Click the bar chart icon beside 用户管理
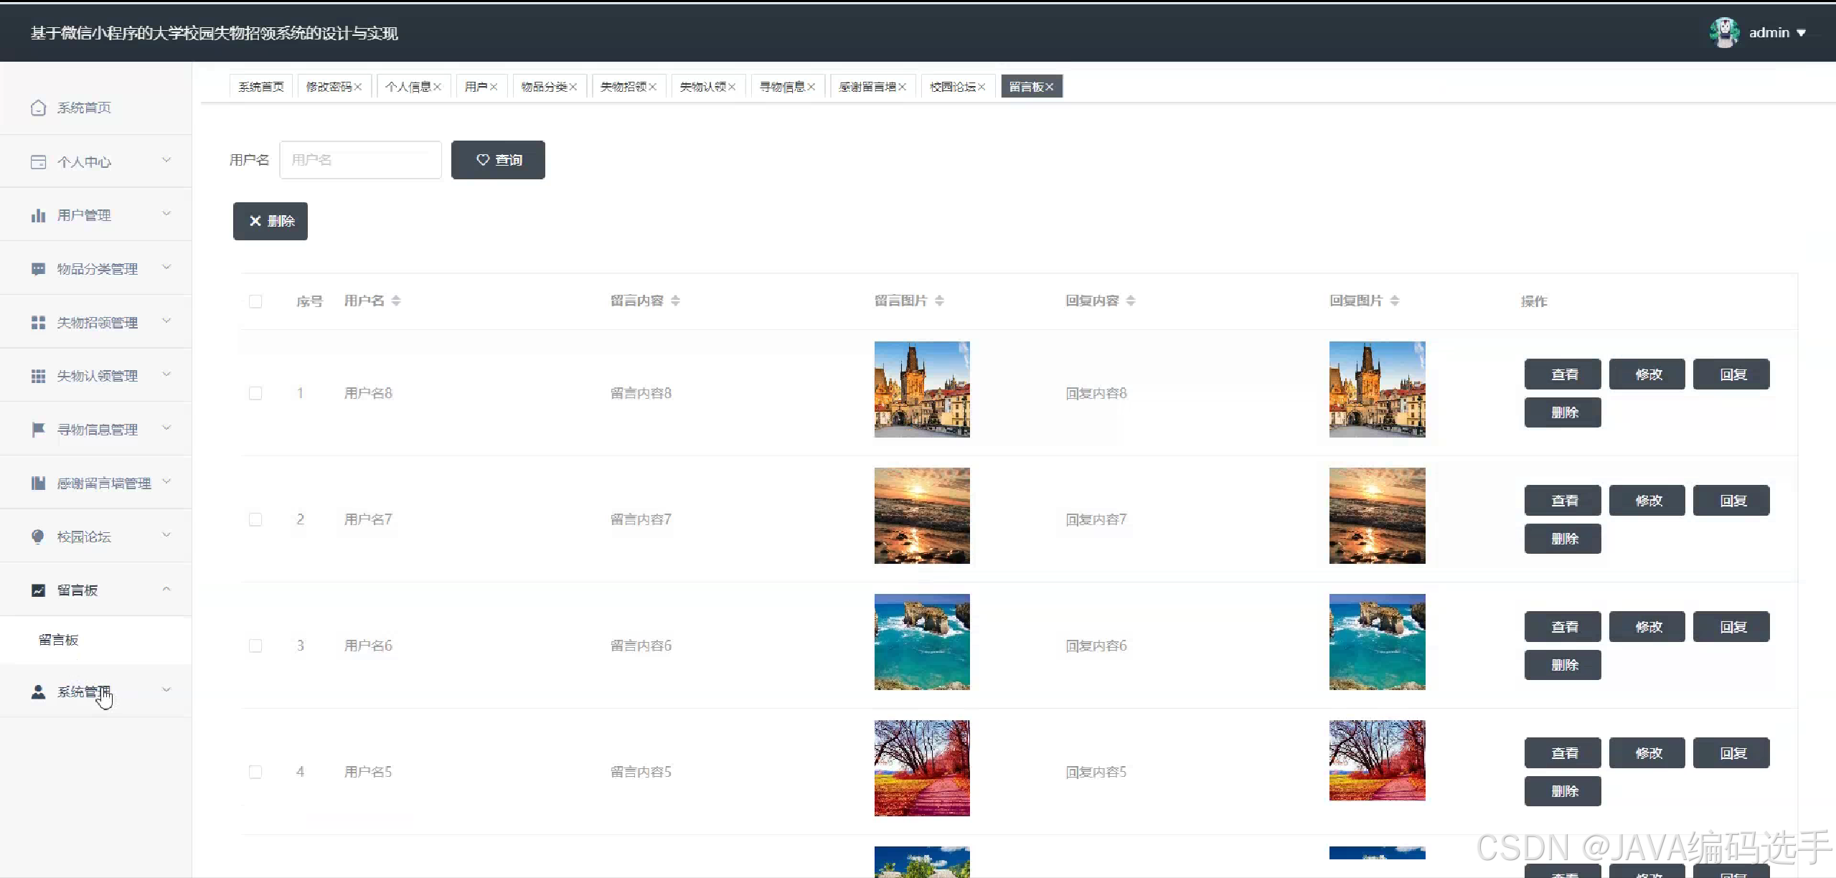 click(x=38, y=215)
